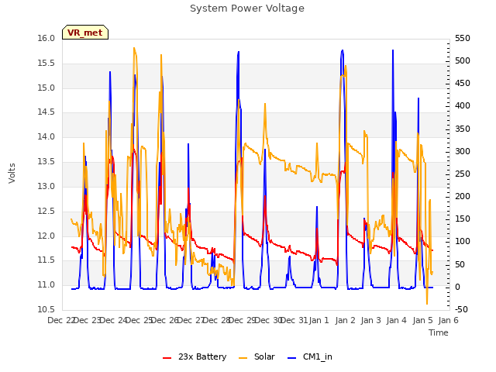Click the Jan 5 x-axis tick label

[x=422, y=320]
